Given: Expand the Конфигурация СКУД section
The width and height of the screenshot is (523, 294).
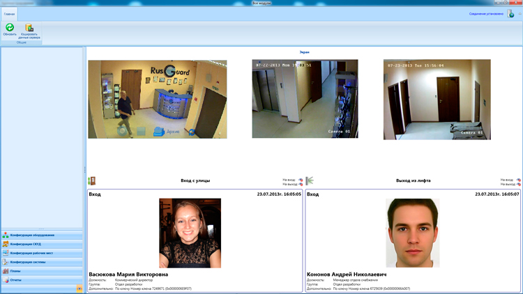Looking at the screenshot, I should click(x=42, y=244).
